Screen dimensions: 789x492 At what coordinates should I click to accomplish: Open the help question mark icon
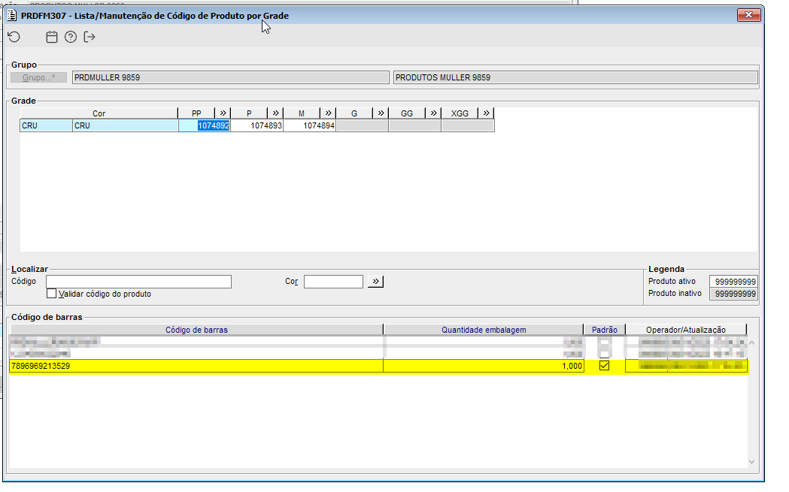(71, 37)
